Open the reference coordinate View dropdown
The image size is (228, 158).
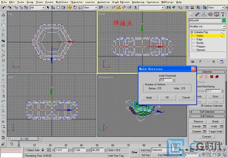coord(90,7)
